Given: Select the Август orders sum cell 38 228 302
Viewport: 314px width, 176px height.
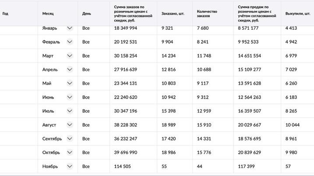Looking at the screenshot, I should pos(126,125).
